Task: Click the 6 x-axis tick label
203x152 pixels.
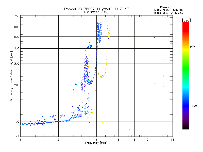Action: [x=119, y=140]
